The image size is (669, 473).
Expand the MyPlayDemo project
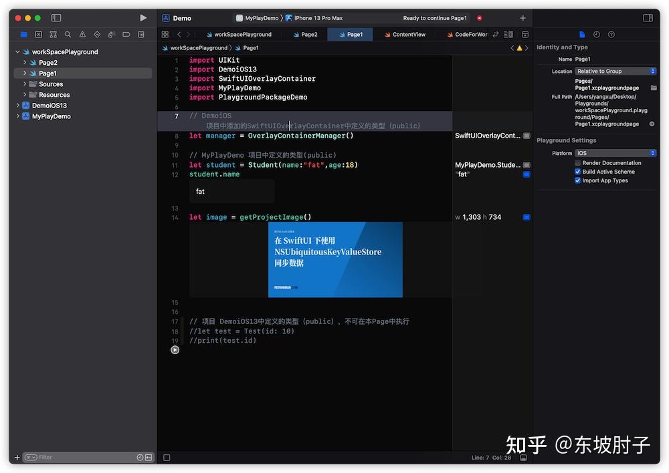(x=17, y=116)
